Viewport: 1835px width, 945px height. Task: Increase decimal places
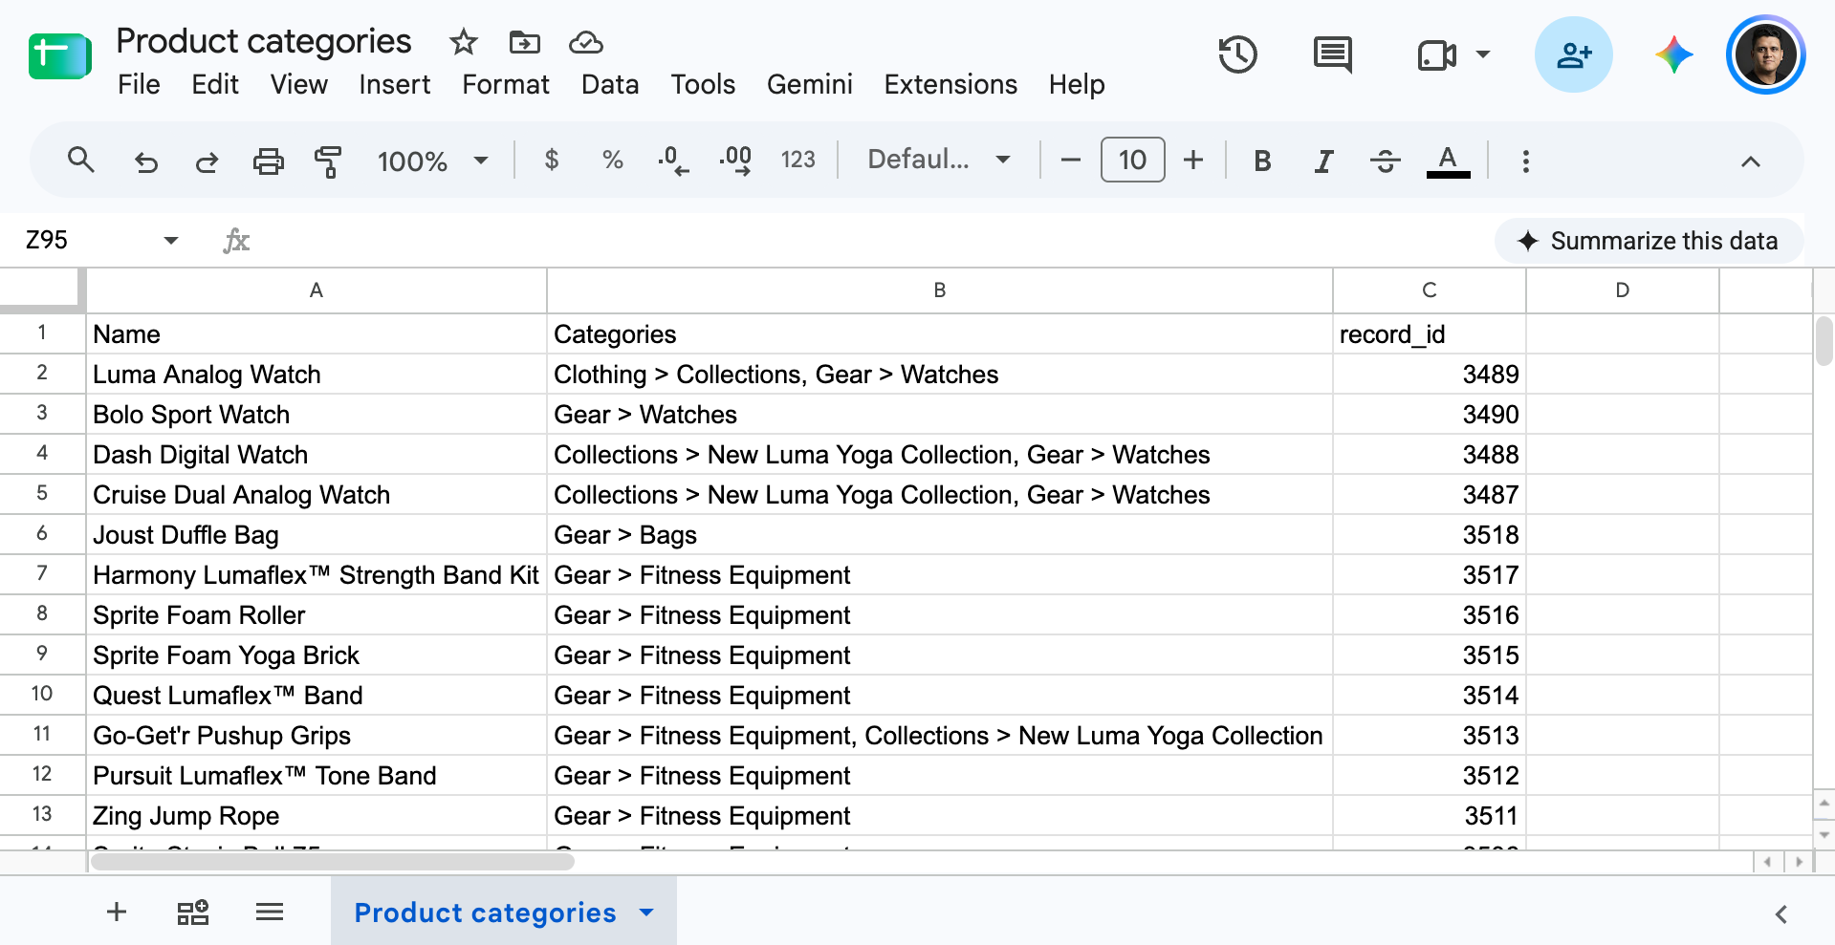pyautogui.click(x=735, y=161)
